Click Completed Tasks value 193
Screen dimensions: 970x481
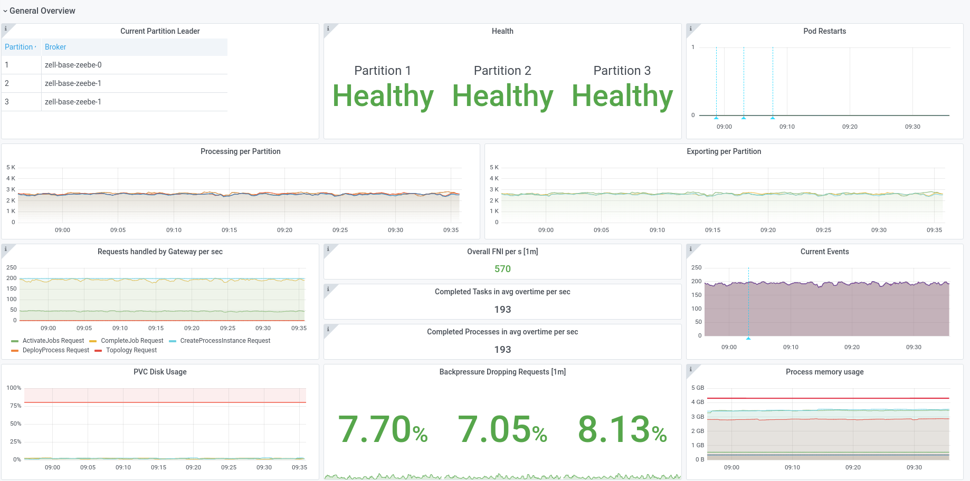pyautogui.click(x=502, y=310)
